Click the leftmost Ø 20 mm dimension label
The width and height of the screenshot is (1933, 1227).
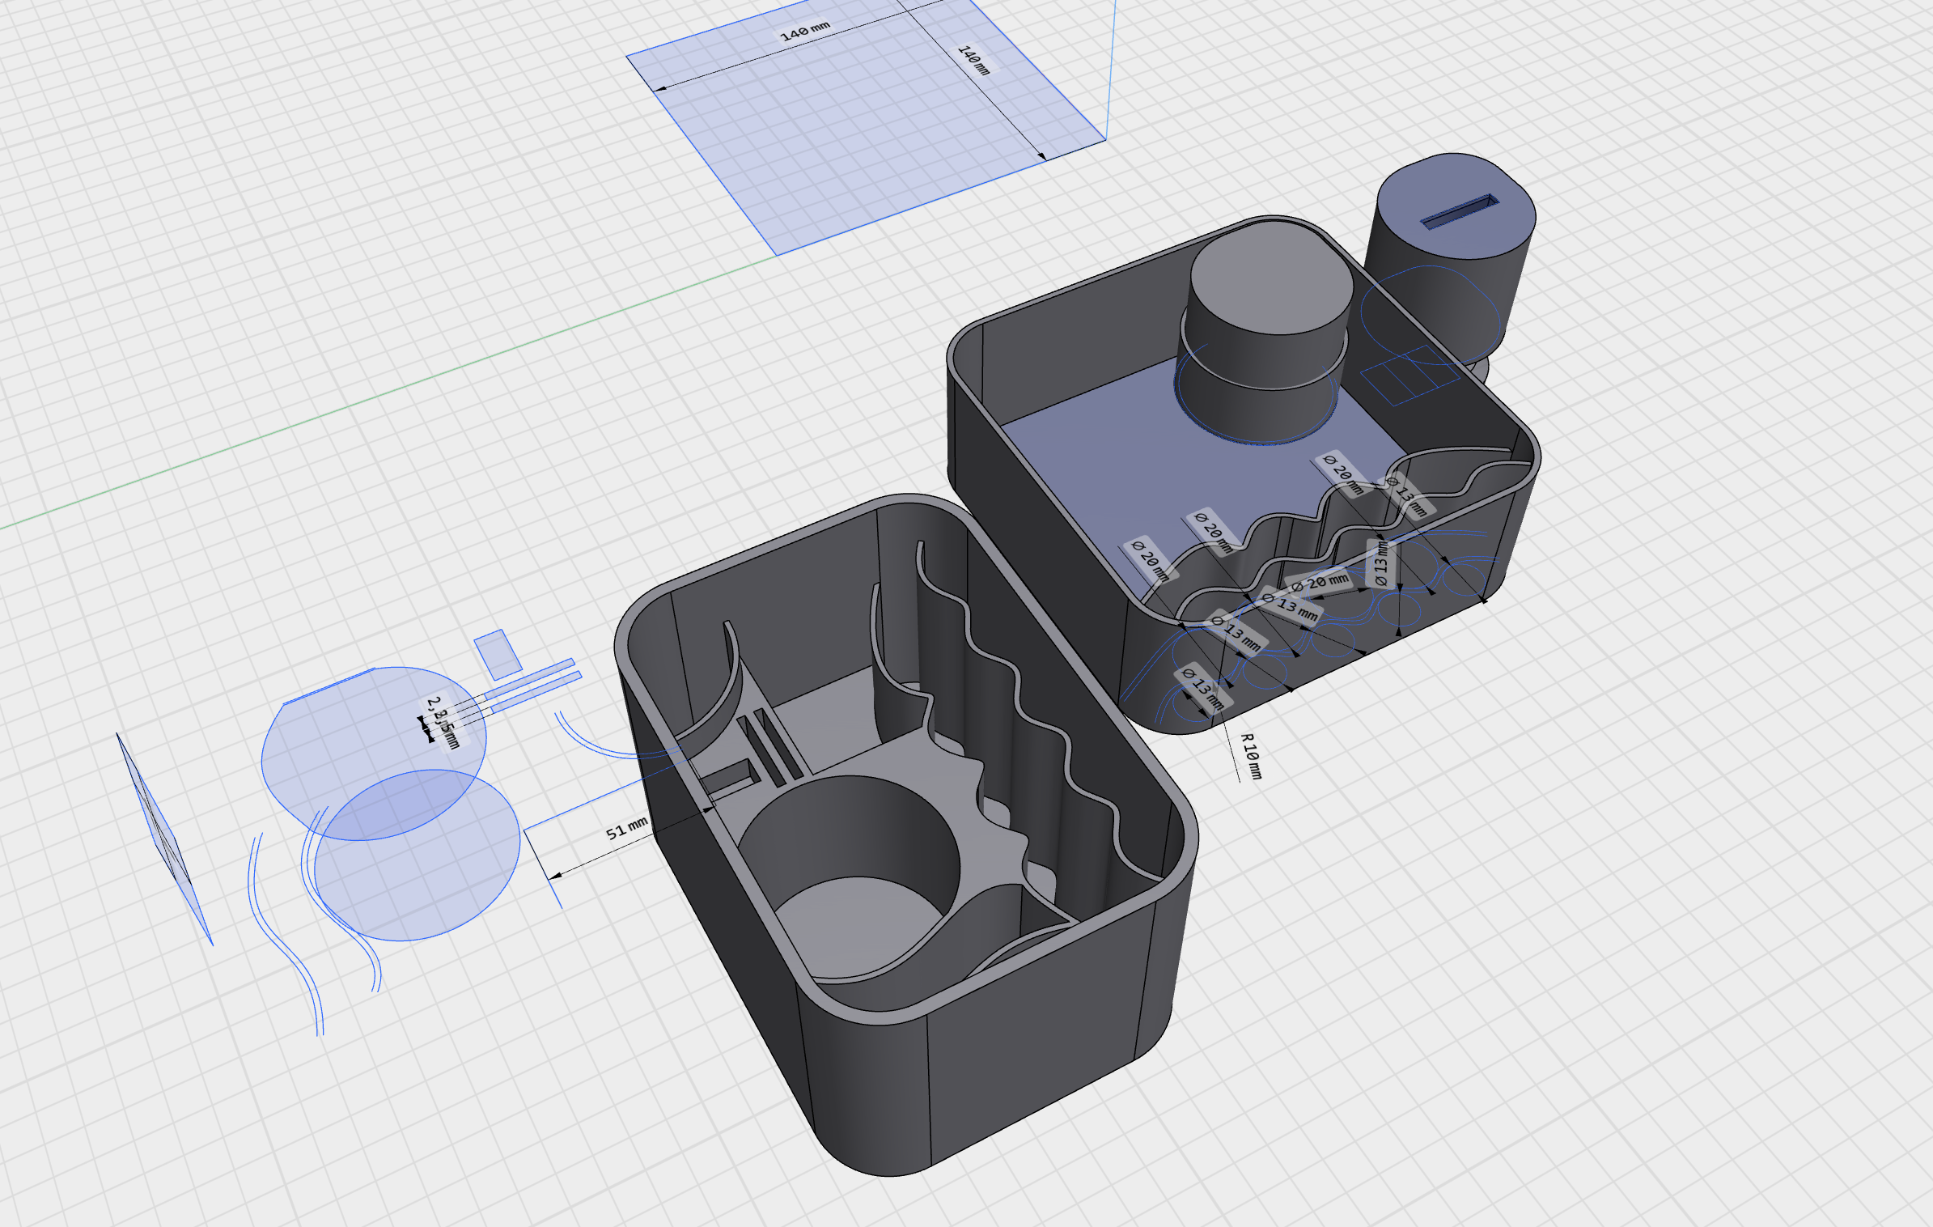tap(1150, 559)
